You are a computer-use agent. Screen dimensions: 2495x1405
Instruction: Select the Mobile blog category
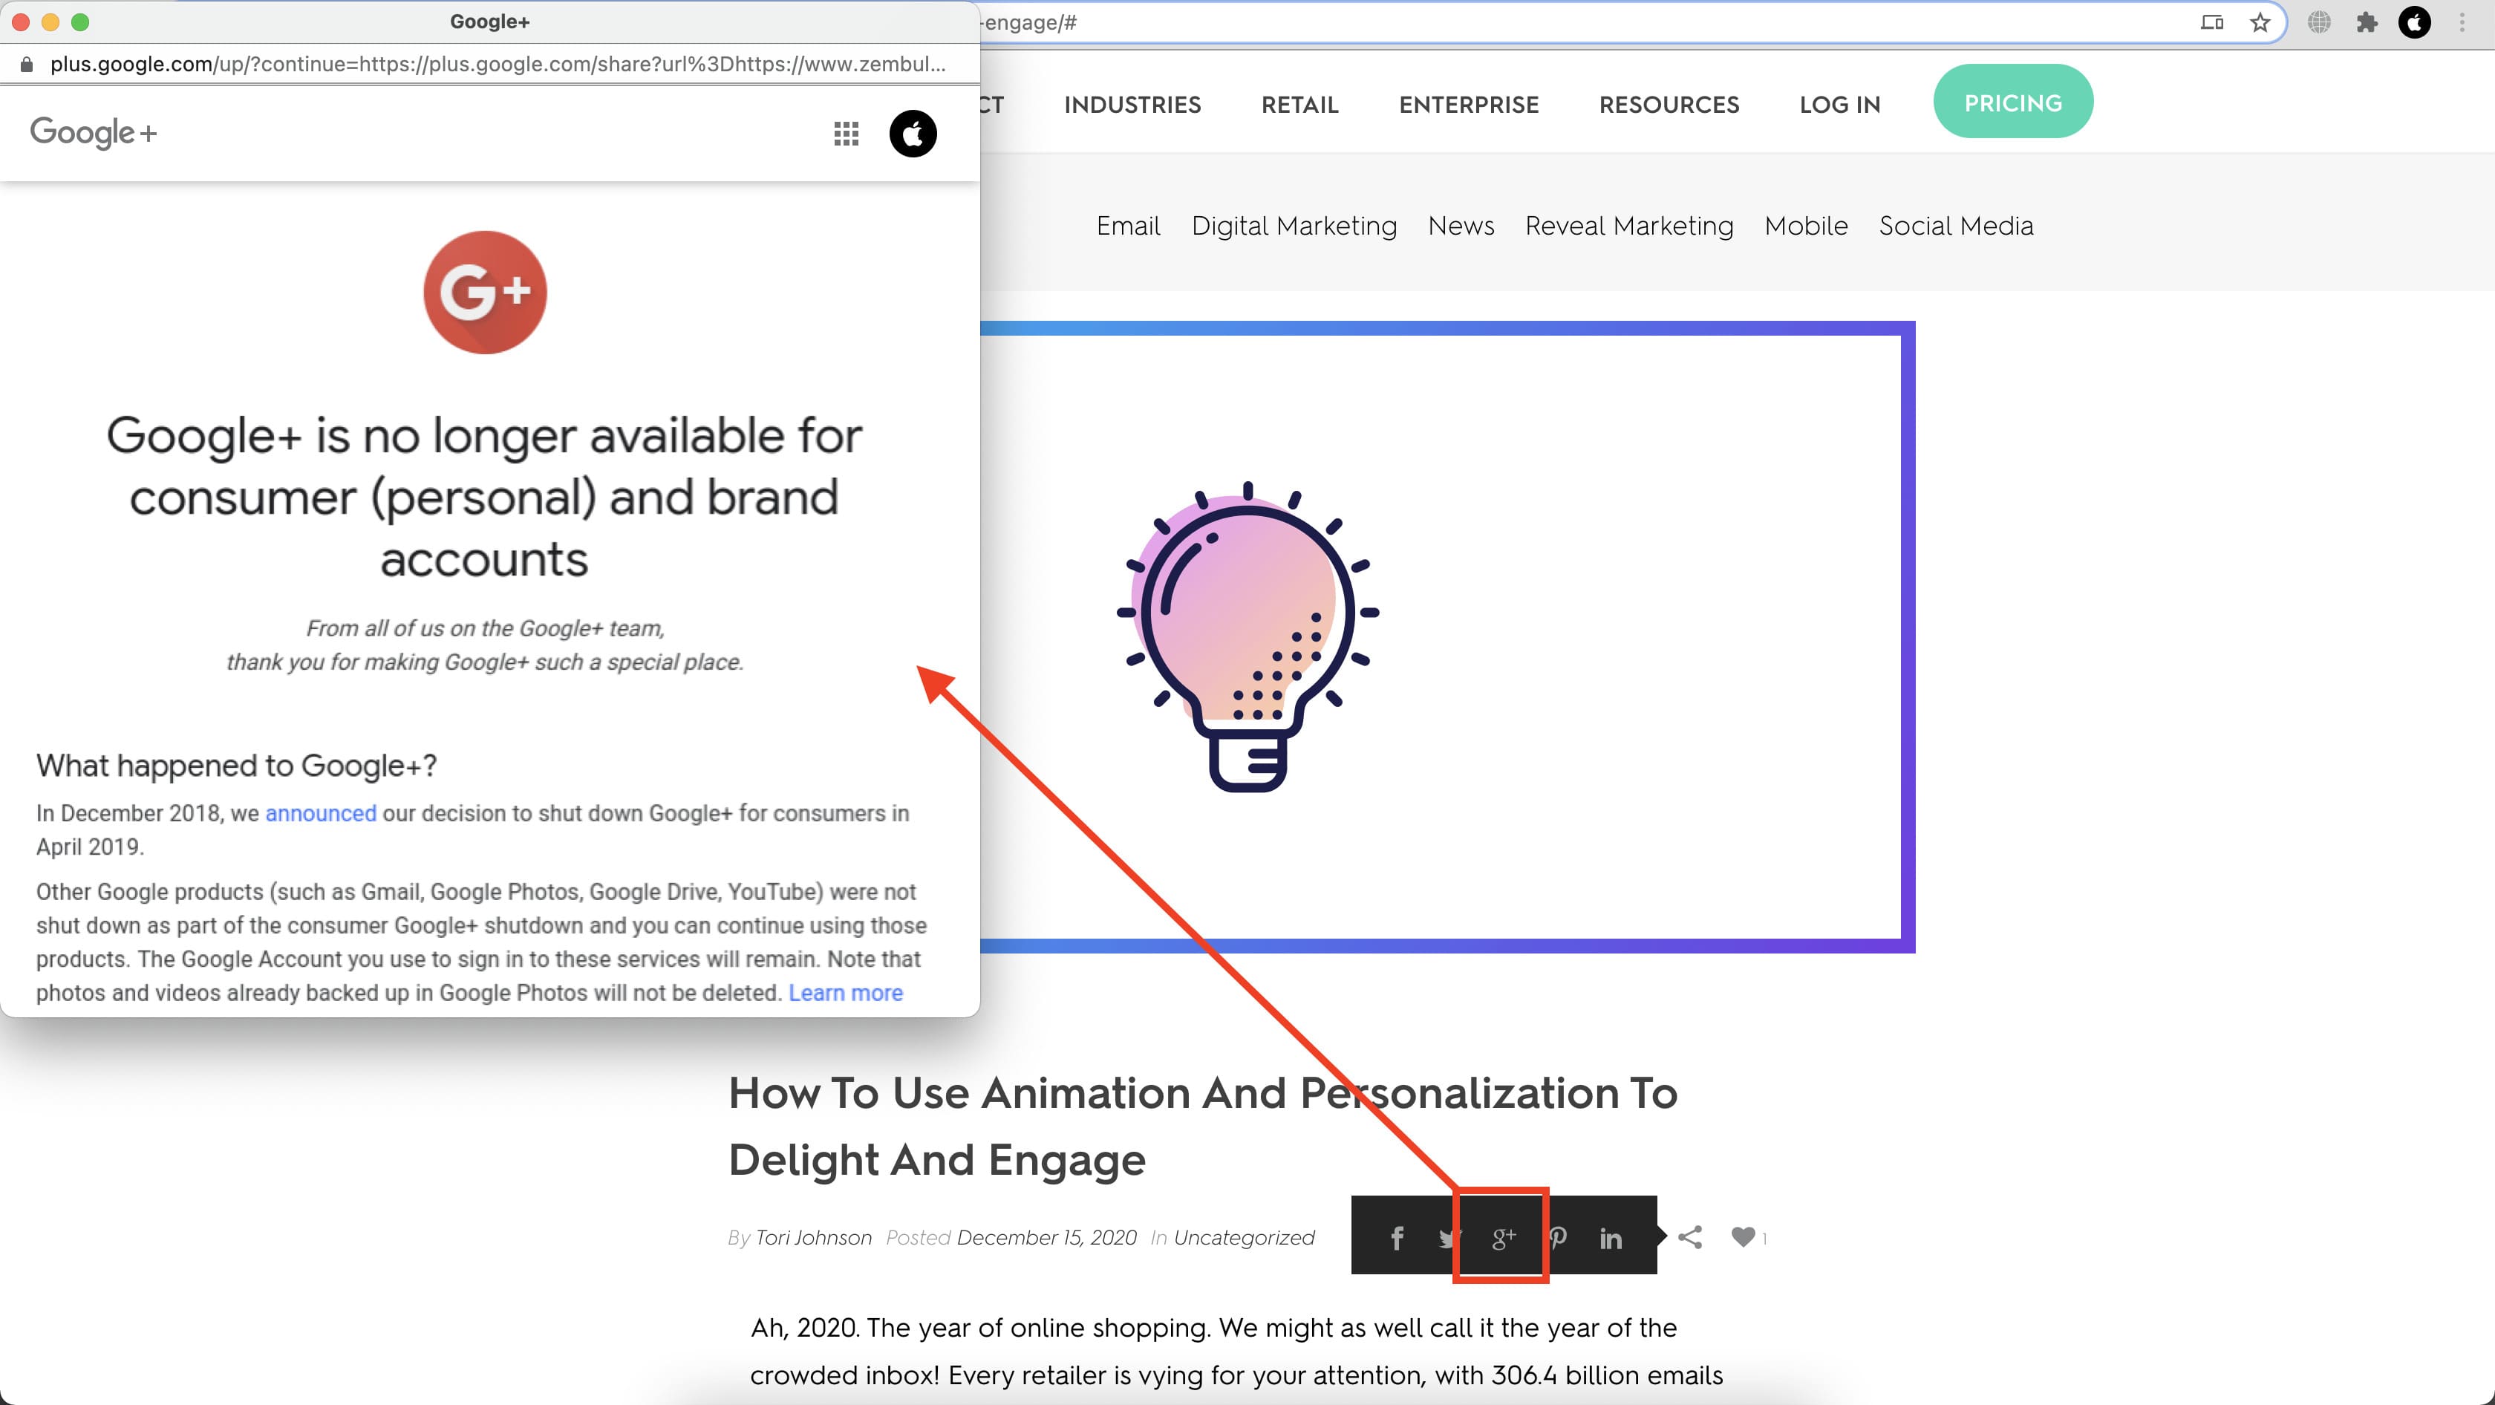pyautogui.click(x=1805, y=226)
